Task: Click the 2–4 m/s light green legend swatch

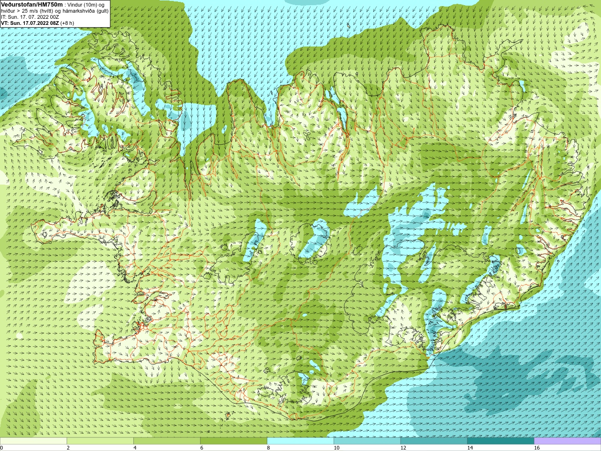Action: [100, 441]
